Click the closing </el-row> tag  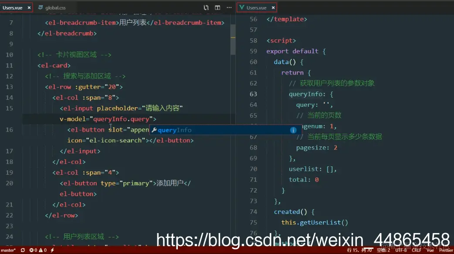click(x=61, y=216)
